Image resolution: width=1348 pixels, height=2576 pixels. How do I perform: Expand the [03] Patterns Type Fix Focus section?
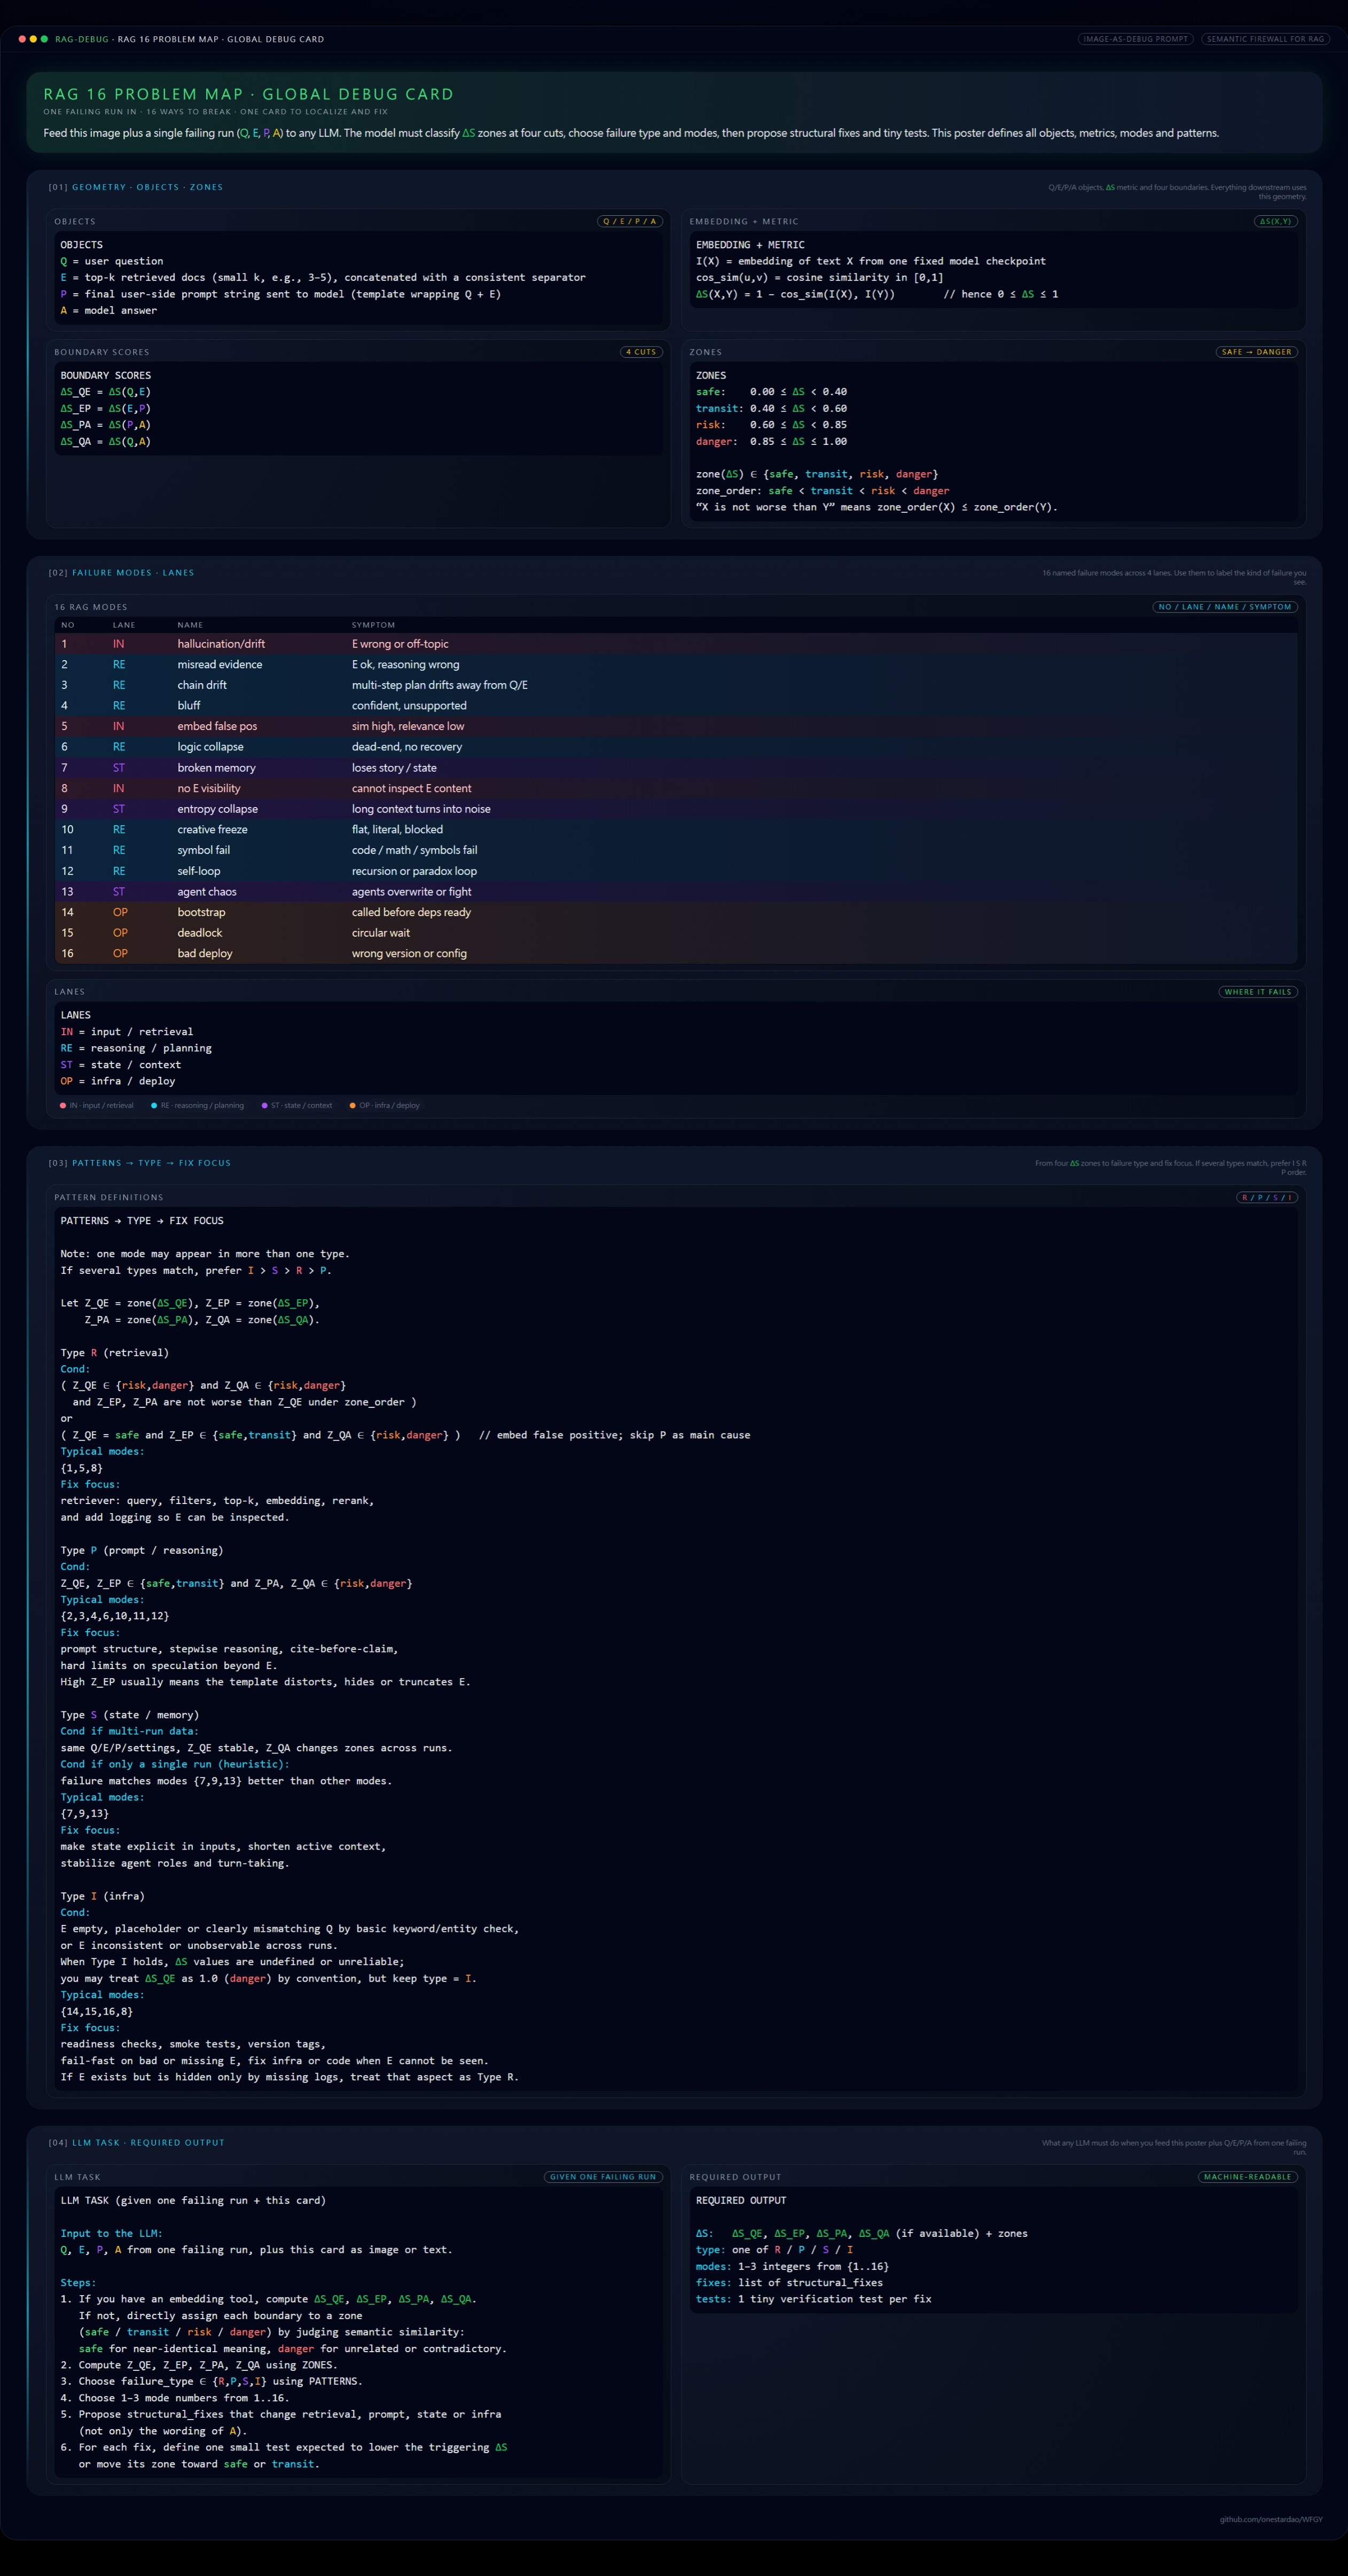[140, 1163]
